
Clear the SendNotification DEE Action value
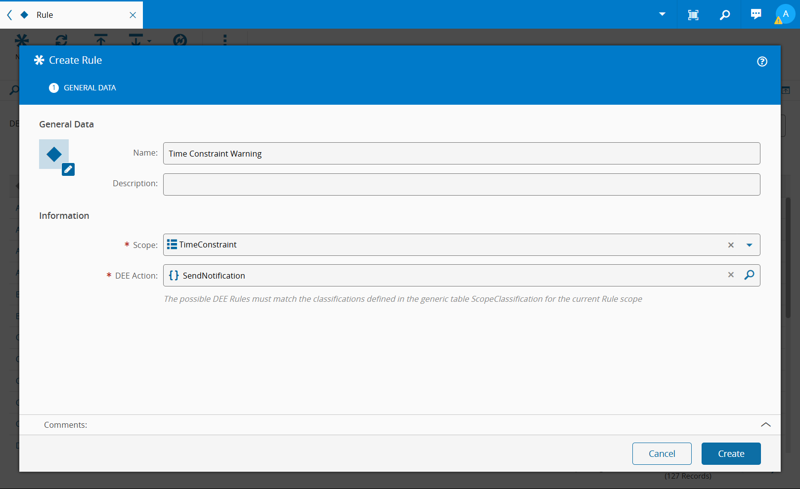click(x=731, y=275)
